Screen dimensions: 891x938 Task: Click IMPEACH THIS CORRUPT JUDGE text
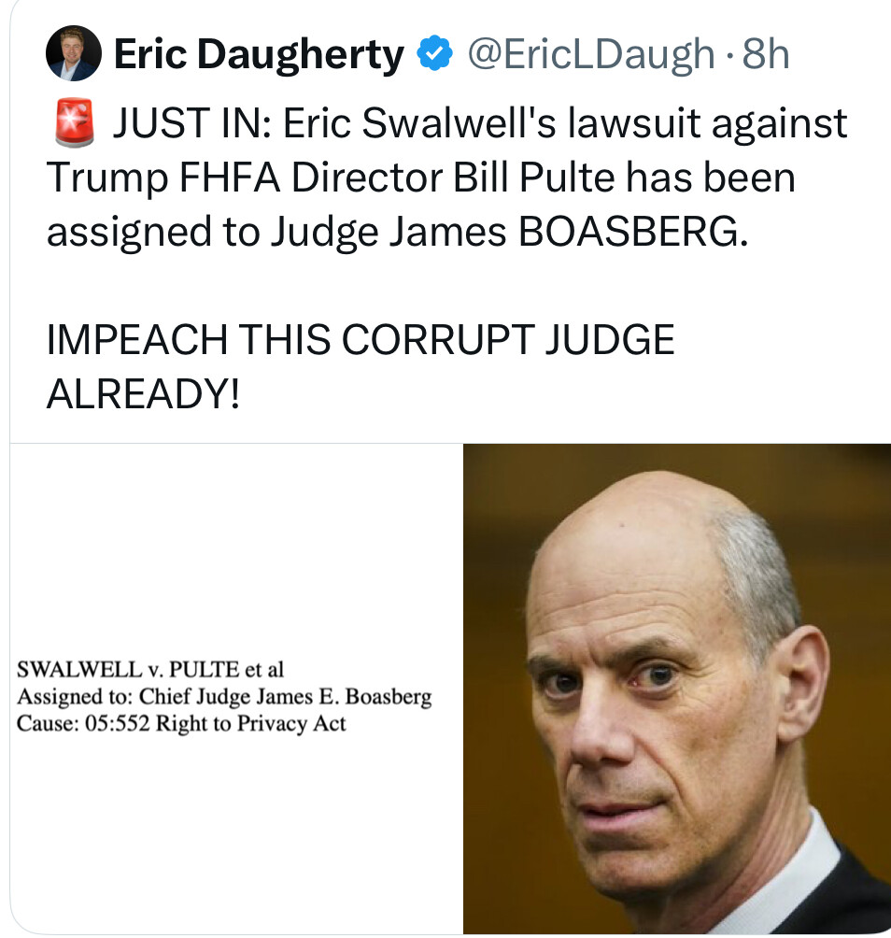tap(361, 340)
